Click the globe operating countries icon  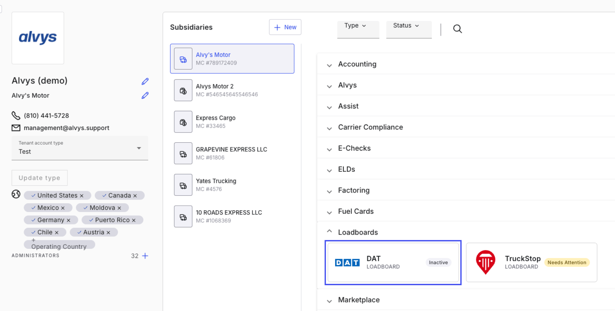coord(16,194)
